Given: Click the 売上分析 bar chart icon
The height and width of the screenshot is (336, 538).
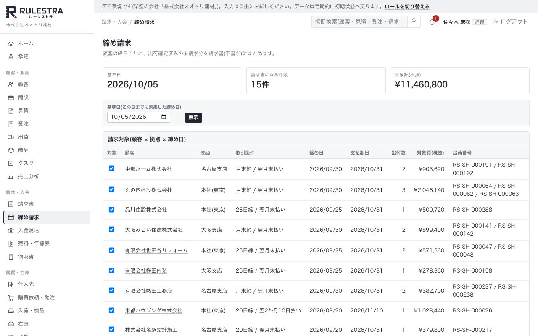Looking at the screenshot, I should [11, 176].
